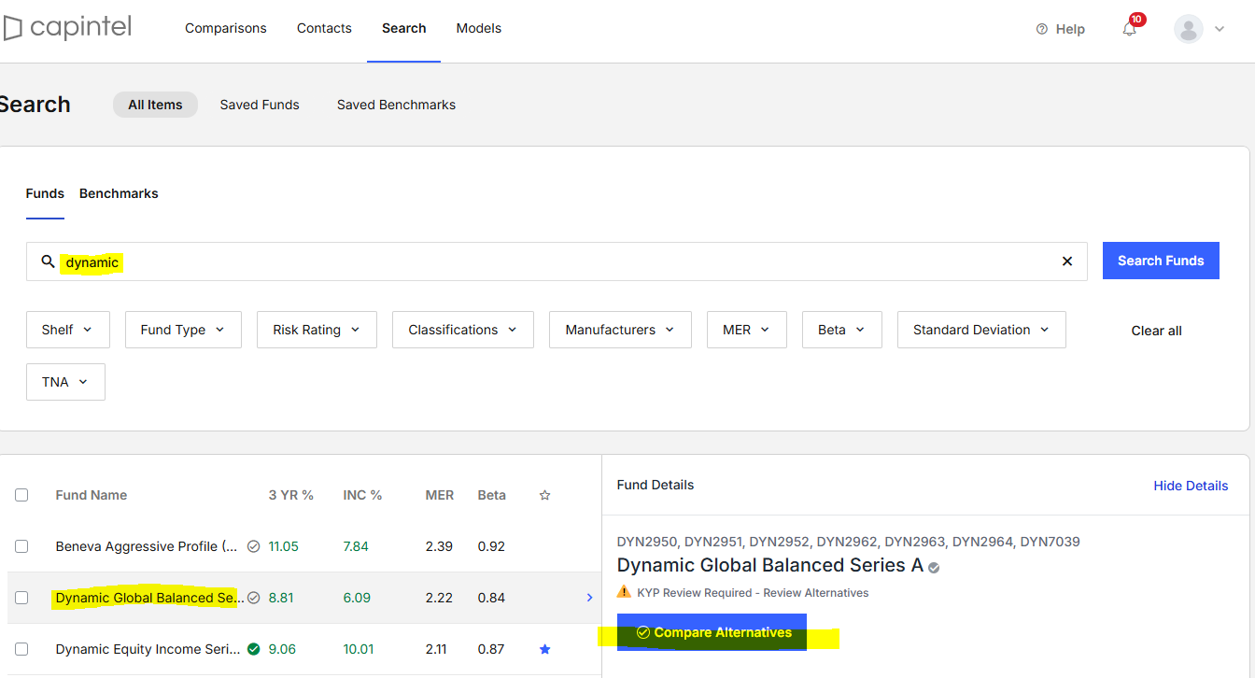Image resolution: width=1255 pixels, height=678 pixels.
Task: Open the user avatar profile
Action: pos(1189,29)
